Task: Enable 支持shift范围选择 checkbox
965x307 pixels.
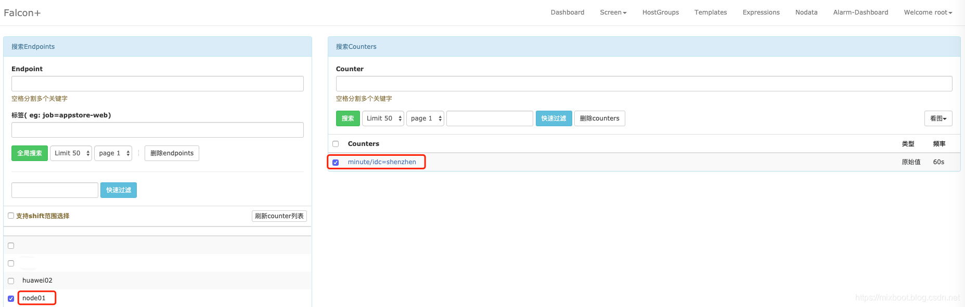Action: pyautogui.click(x=11, y=216)
